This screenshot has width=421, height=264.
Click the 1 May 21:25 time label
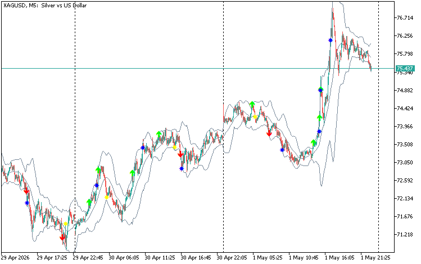pyautogui.click(x=375, y=258)
